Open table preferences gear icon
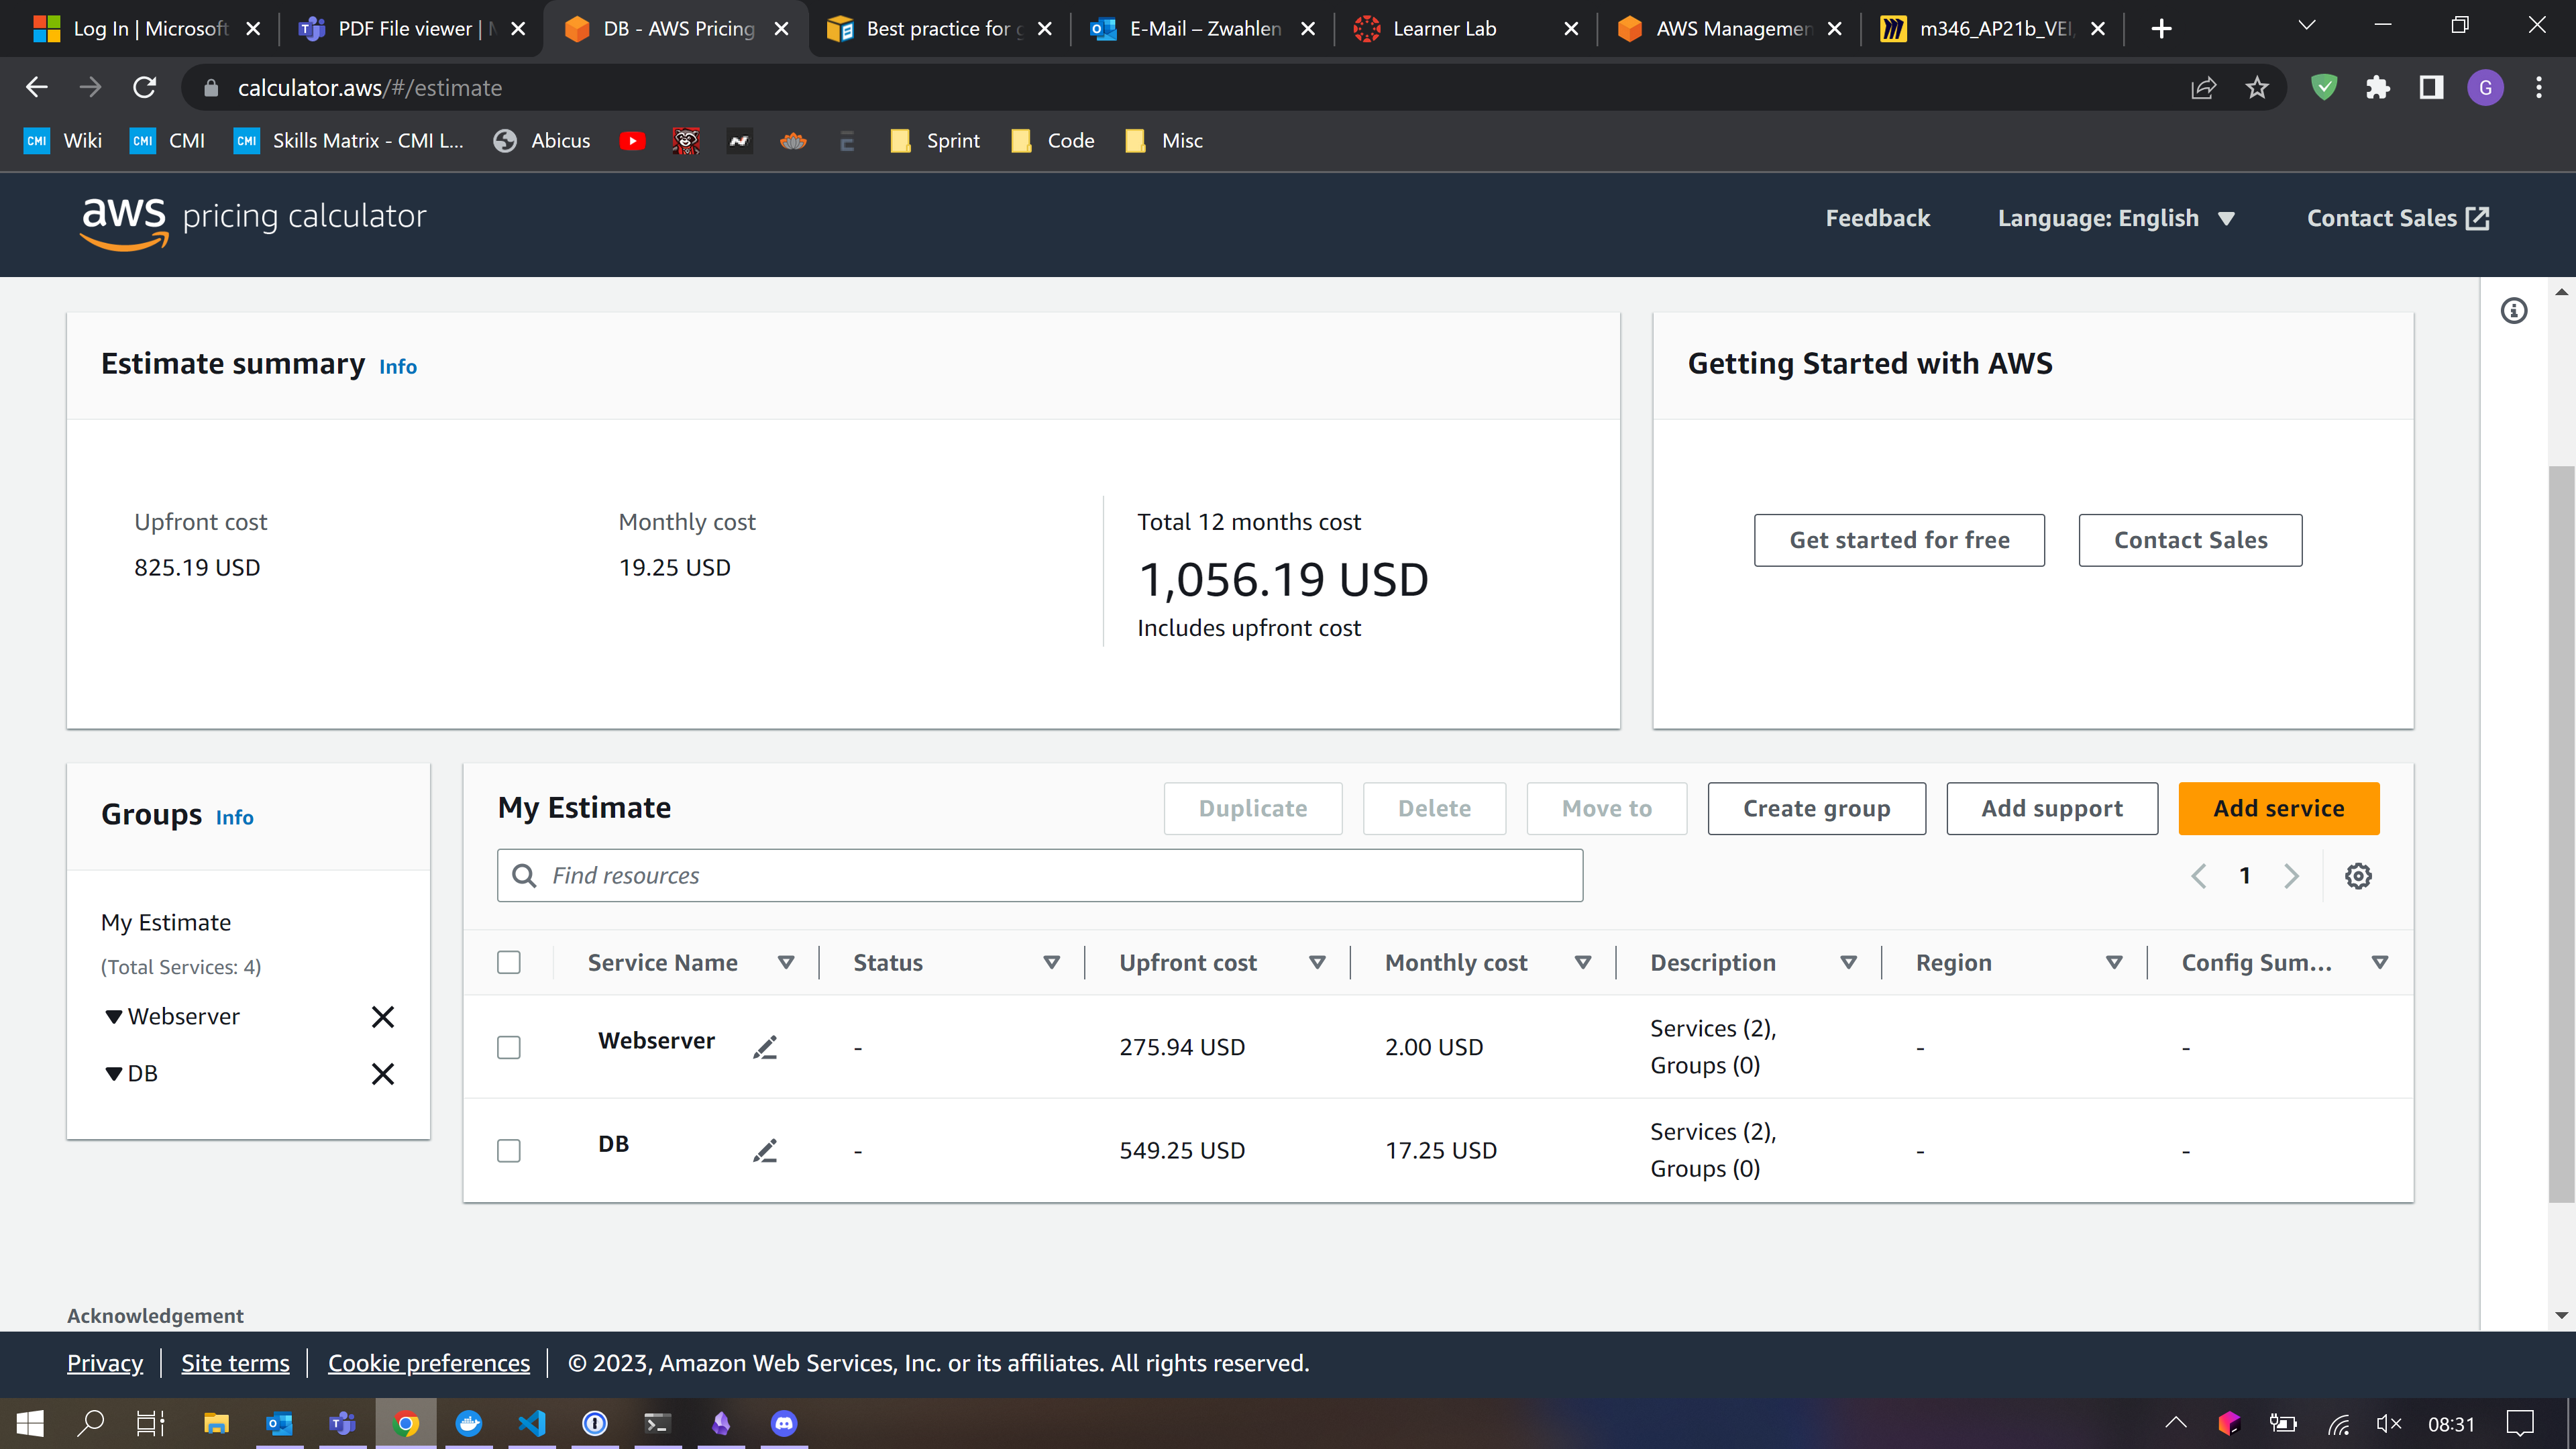2576x1449 pixels. coord(2358,876)
